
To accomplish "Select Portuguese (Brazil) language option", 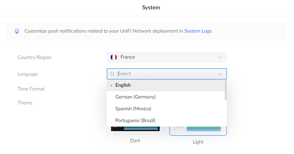I will tap(135, 121).
